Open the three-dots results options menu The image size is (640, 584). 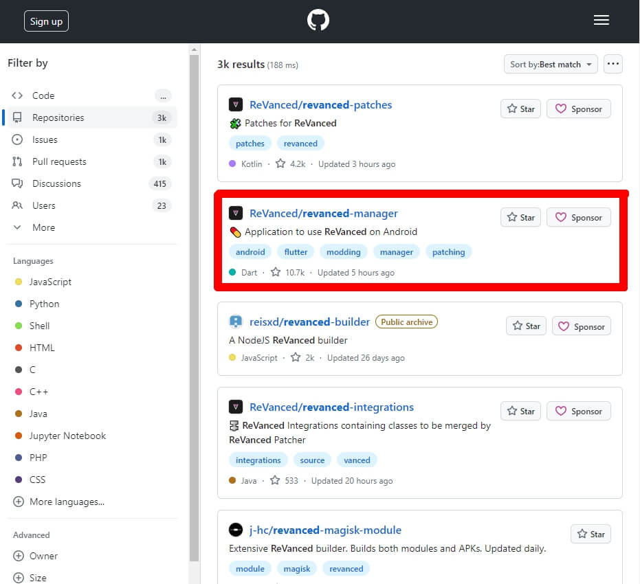(613, 64)
